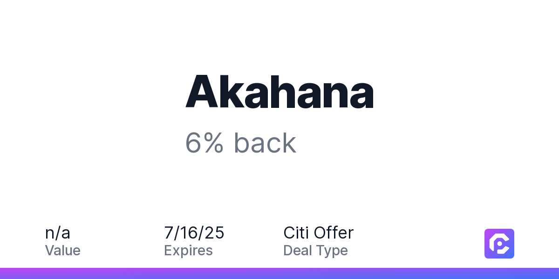The width and height of the screenshot is (559, 279).
Task: Select the word back in the subtitle
Action: point(265,143)
